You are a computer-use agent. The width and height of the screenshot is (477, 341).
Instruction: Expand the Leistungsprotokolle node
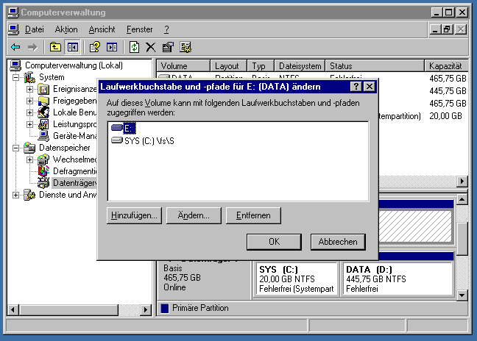point(29,124)
